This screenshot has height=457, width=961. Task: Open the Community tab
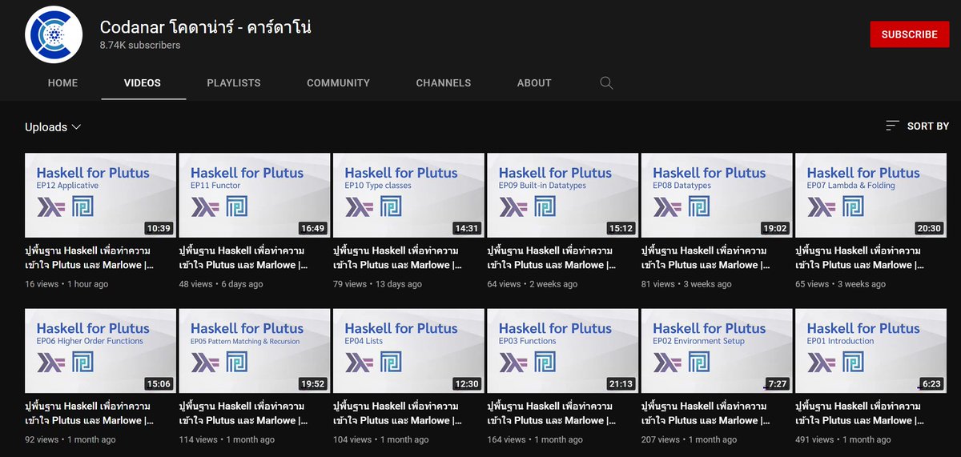338,82
